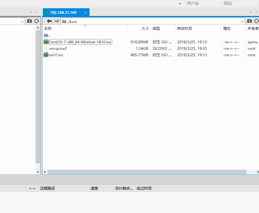Go back with the remote pane's left arrow

49,21
